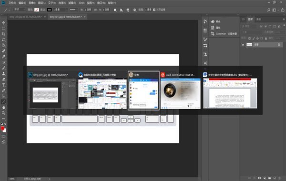Screen dimensions: 286x181
Task: Toggle the align edges checkbox
Action: click(x=154, y=10)
